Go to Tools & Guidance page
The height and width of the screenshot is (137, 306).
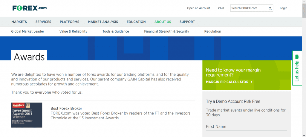click(x=116, y=31)
